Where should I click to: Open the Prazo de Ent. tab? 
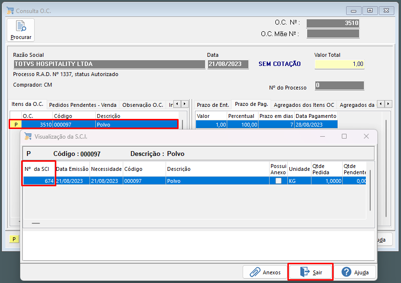[x=213, y=105]
